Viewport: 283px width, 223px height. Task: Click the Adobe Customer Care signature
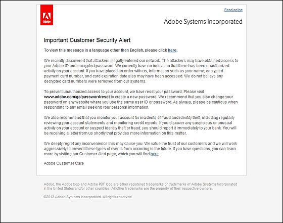(x=64, y=163)
